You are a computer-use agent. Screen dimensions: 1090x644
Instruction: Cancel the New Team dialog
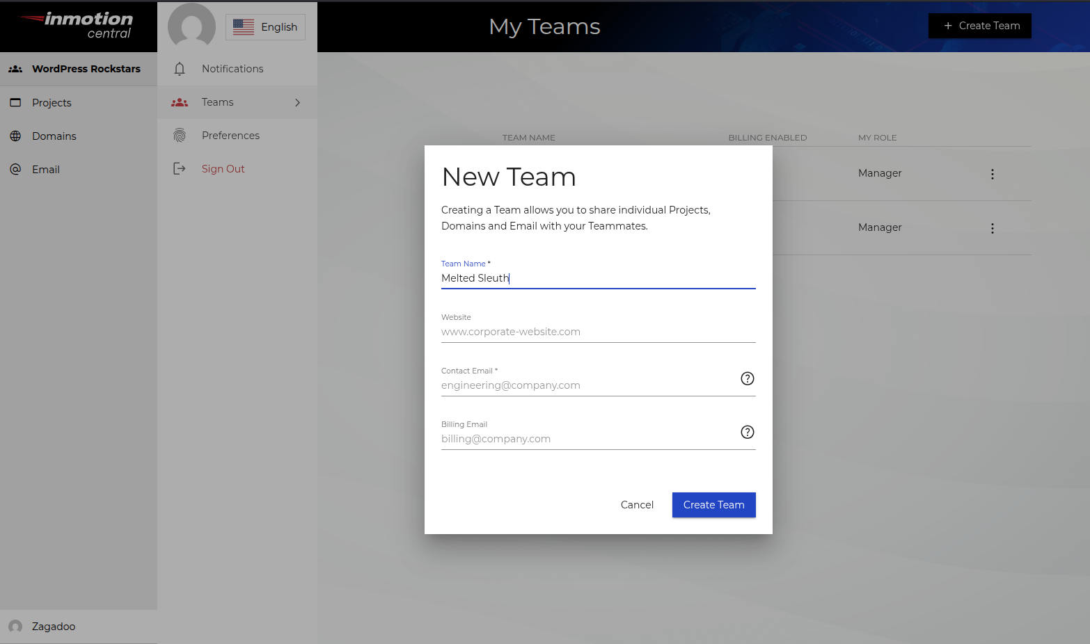click(636, 504)
